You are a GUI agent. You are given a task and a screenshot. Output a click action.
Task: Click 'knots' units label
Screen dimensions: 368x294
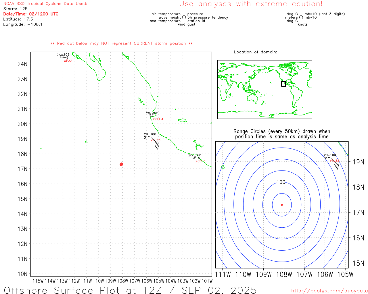303,24
